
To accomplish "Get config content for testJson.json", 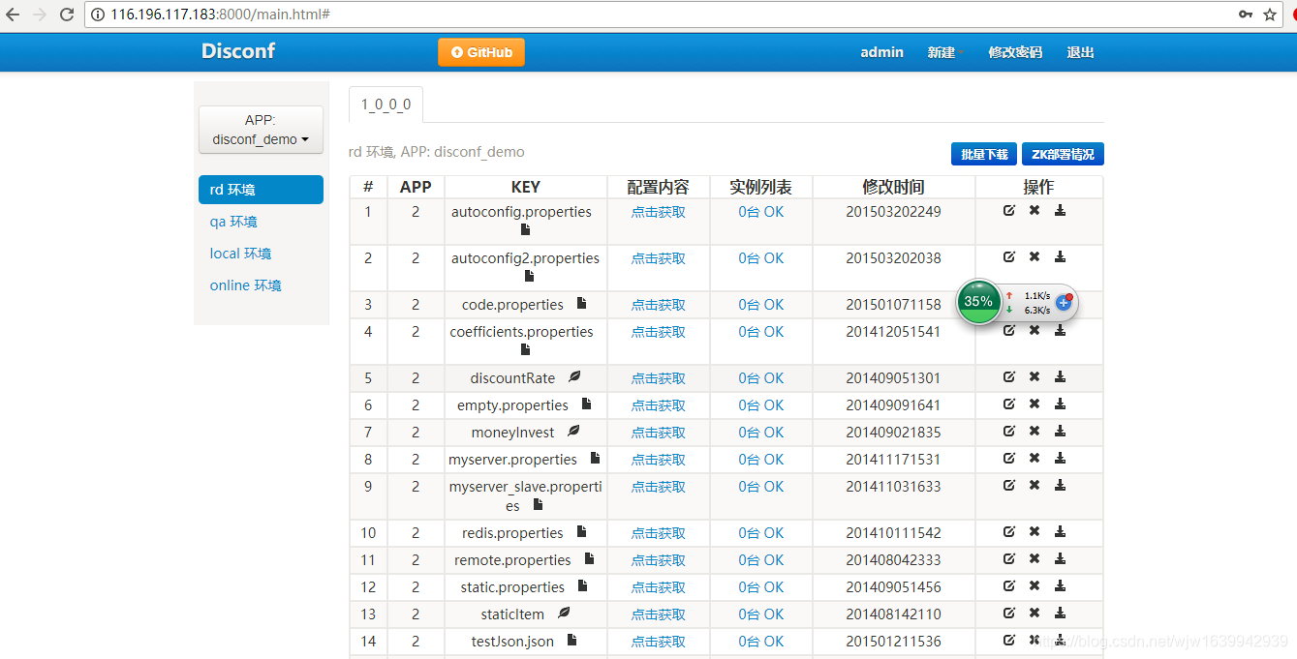I will tap(659, 642).
